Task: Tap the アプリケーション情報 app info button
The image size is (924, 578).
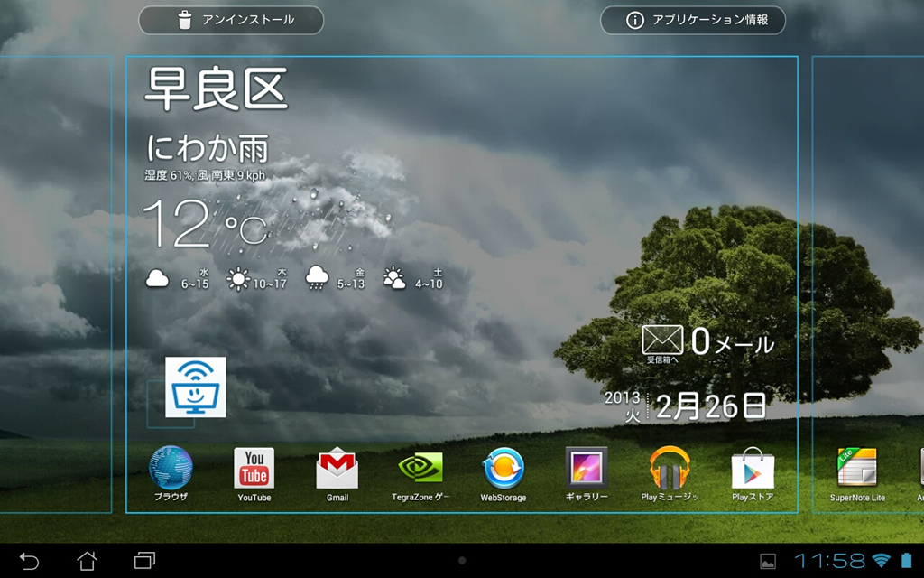Action: point(693,20)
